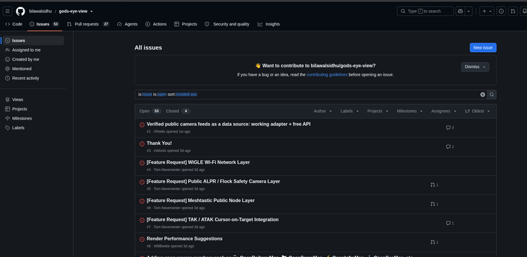
Task: Open 'Meshtastic Public Node Layer' issue
Action: pos(201,201)
